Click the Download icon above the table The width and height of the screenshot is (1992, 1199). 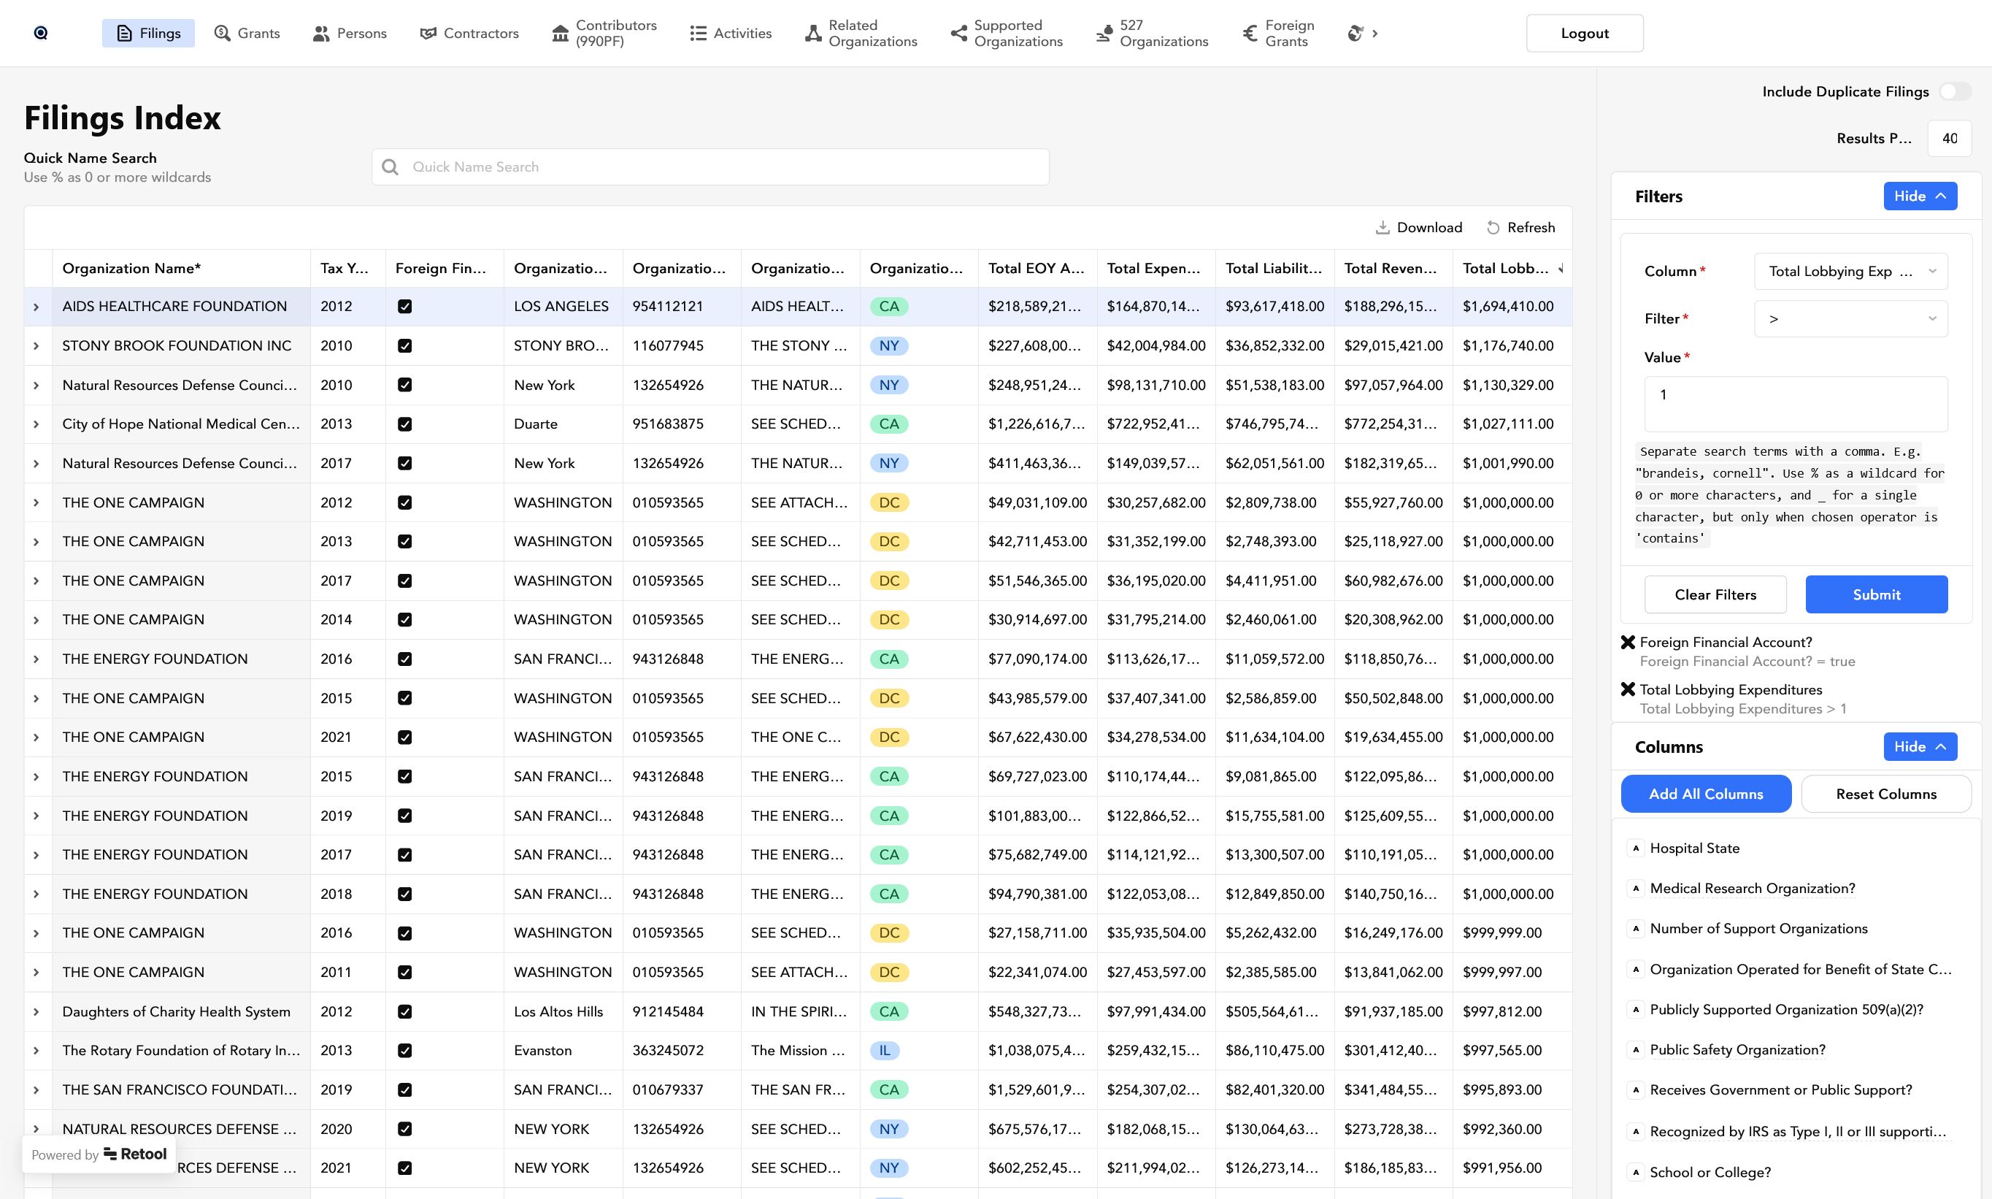pyautogui.click(x=1383, y=228)
